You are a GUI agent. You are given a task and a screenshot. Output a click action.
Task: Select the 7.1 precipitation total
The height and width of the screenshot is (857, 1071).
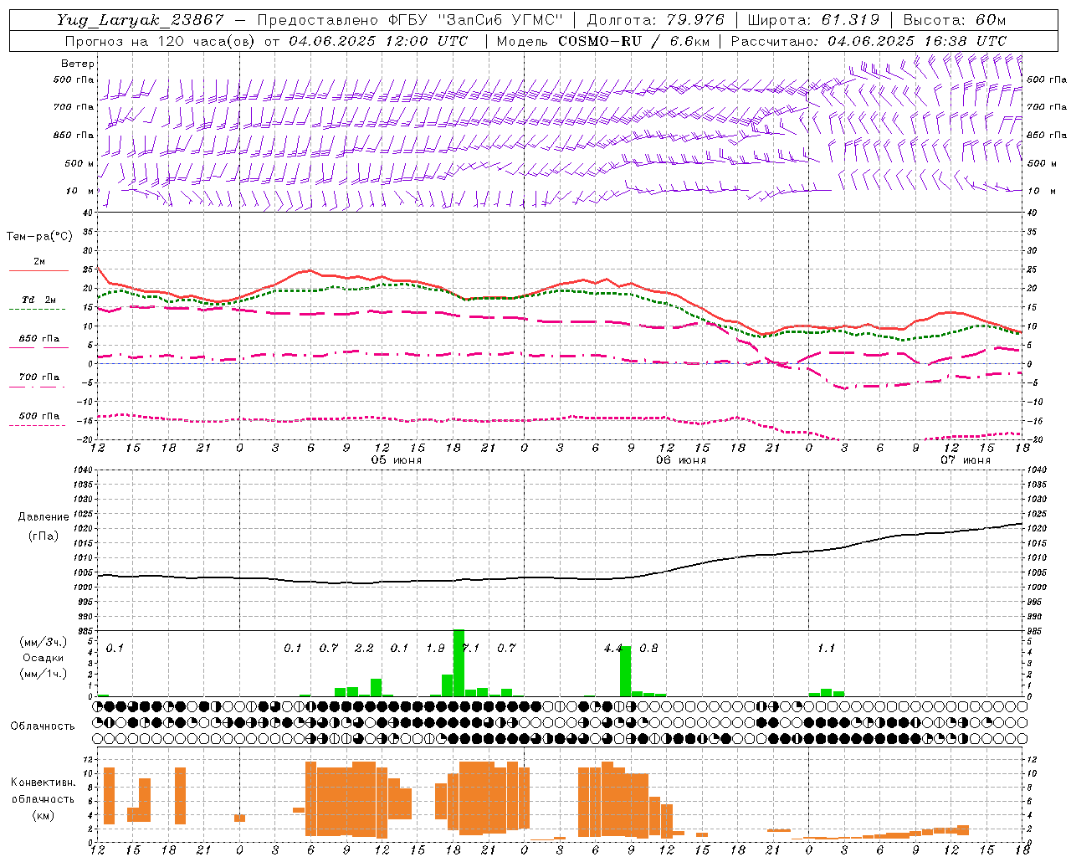click(471, 648)
